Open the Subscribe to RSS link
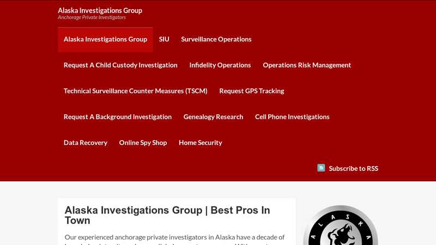This screenshot has width=436, height=245. point(353,168)
